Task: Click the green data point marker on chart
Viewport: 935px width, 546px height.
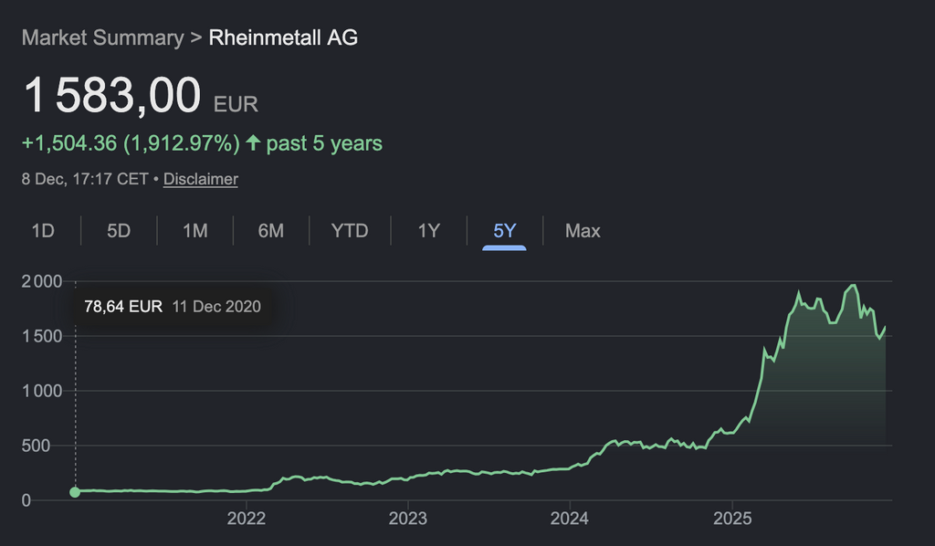Action: pos(75,492)
